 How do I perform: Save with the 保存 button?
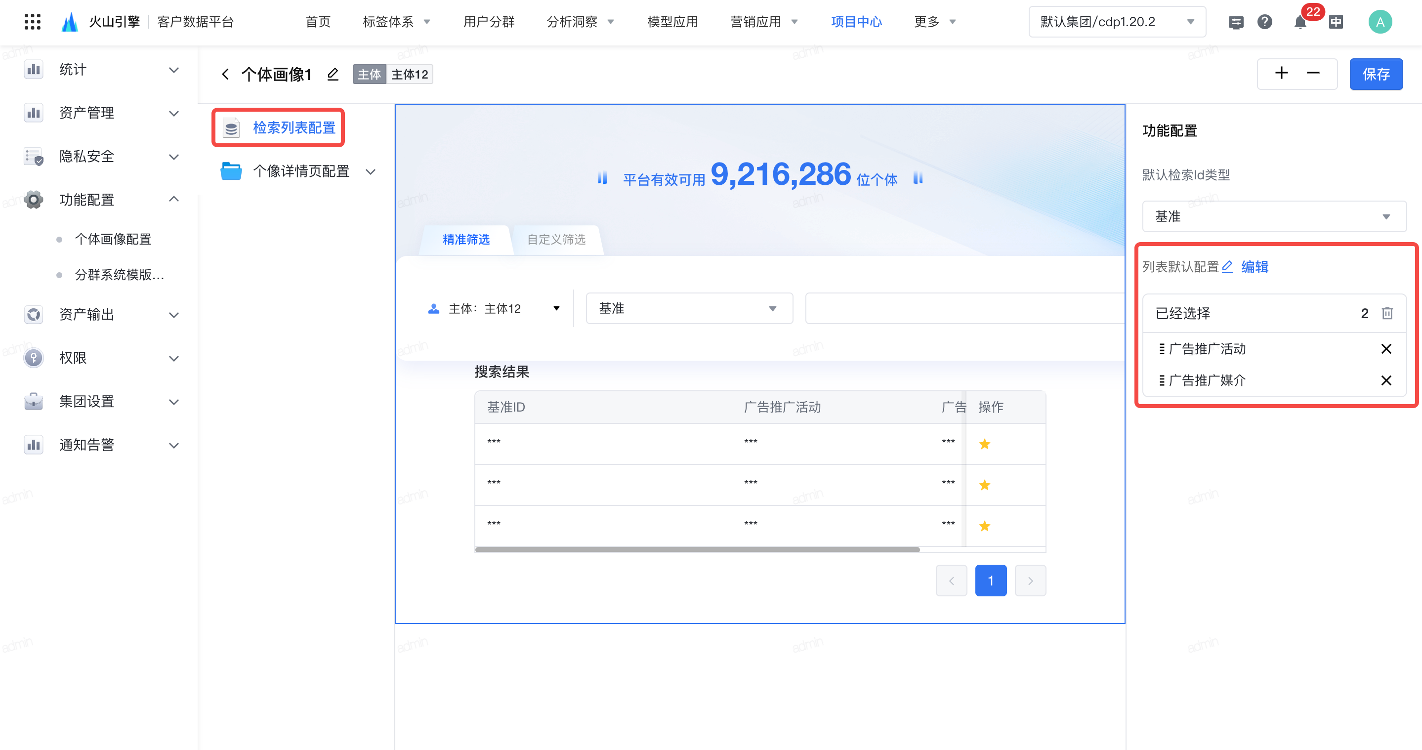coord(1376,74)
